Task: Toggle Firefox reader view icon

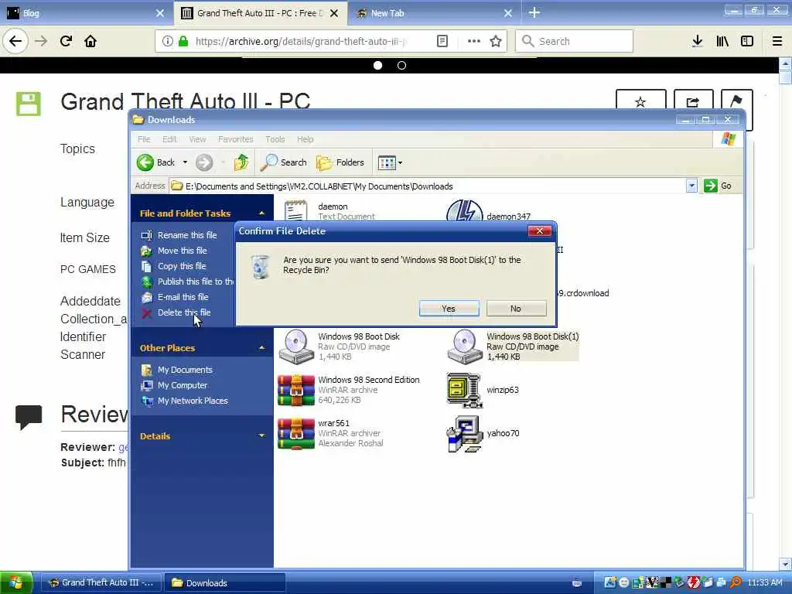Action: tap(442, 41)
